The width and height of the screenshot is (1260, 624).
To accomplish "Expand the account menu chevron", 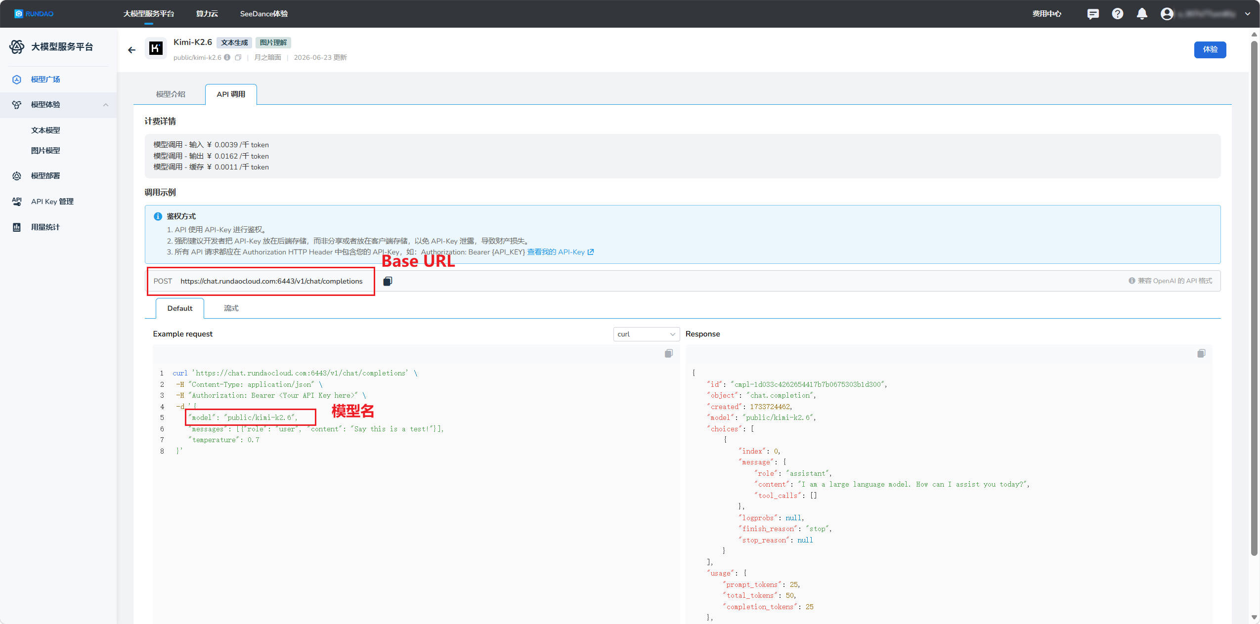I will click(1248, 14).
